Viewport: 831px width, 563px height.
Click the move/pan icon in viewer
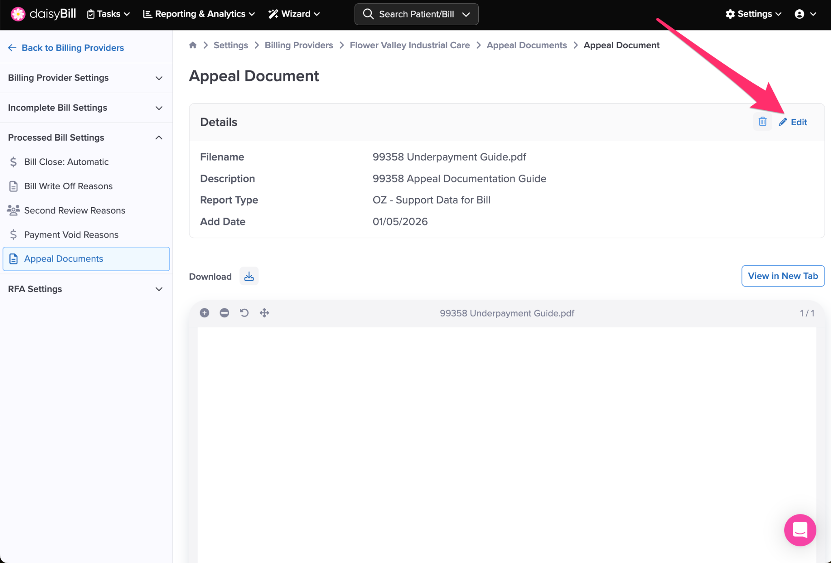[264, 313]
